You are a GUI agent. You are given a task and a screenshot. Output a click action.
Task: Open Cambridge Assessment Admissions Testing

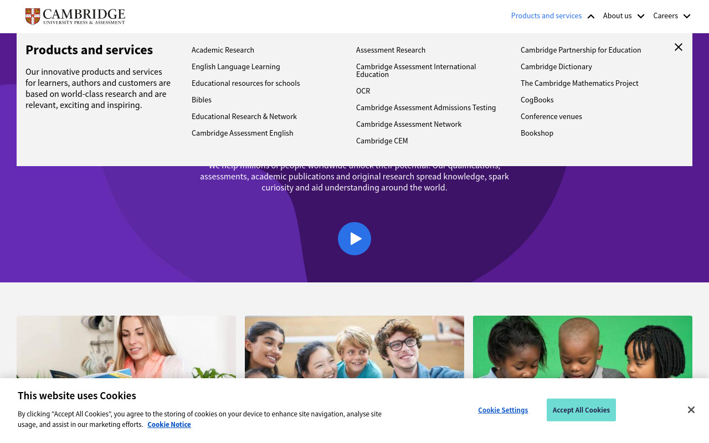(x=426, y=107)
